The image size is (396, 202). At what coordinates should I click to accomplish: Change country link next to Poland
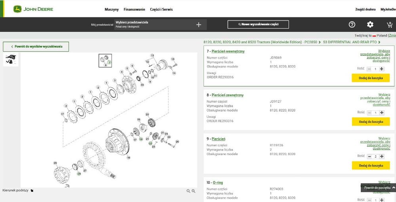point(392,36)
